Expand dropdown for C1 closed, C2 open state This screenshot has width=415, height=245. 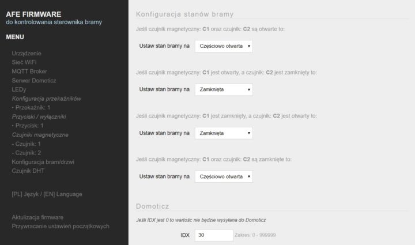[x=224, y=133]
